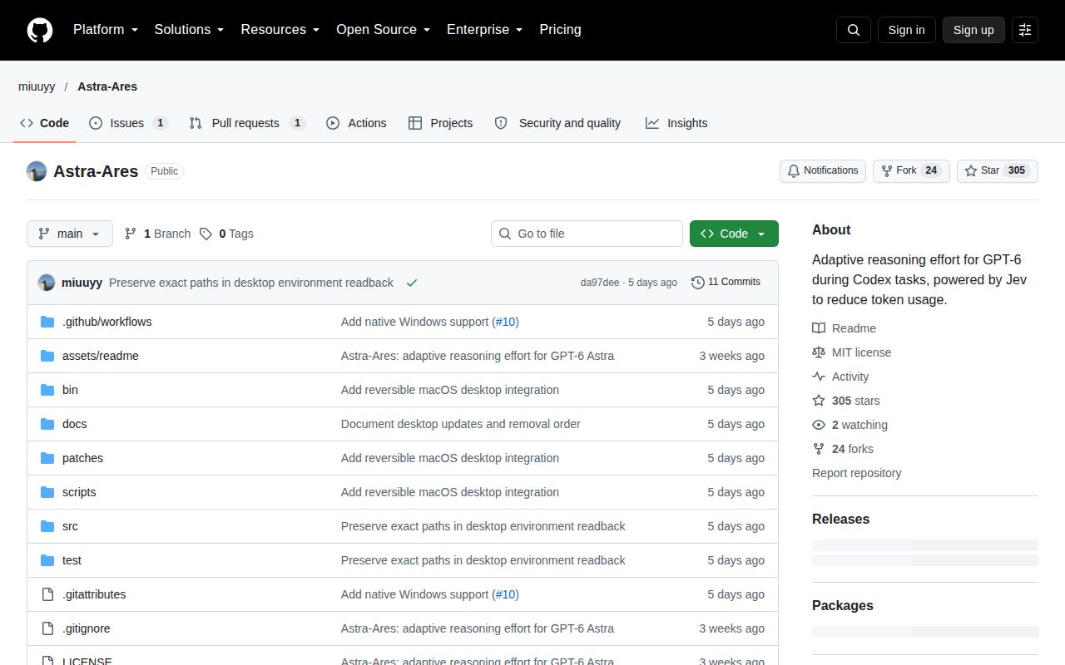View the 1 Branch list
The width and height of the screenshot is (1065, 665).
point(157,234)
